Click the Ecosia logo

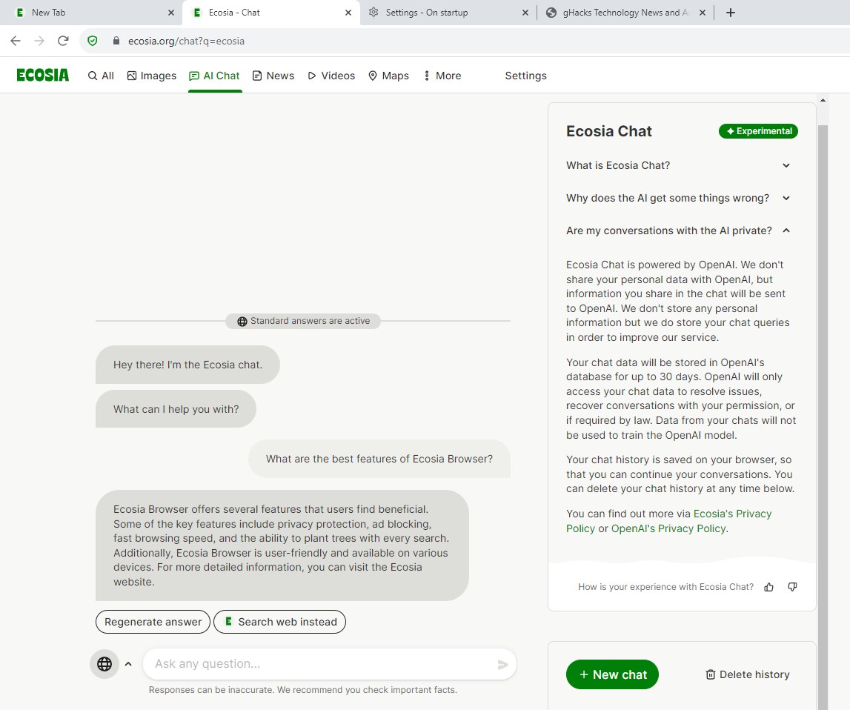click(42, 74)
